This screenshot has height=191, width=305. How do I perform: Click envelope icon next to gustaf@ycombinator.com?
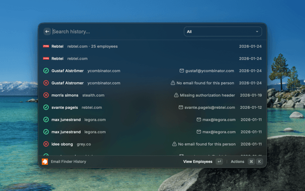[x=182, y=71]
